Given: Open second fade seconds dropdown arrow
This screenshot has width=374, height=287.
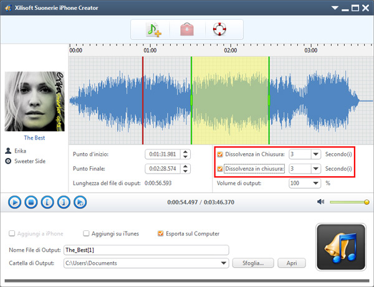Looking at the screenshot, I should [315, 169].
